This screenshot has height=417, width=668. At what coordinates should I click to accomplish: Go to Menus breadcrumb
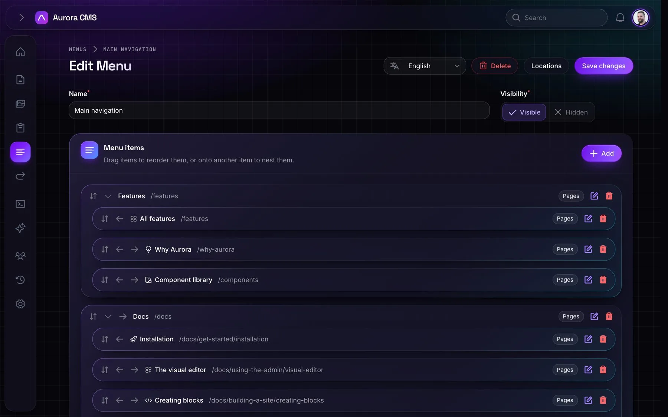(78, 49)
